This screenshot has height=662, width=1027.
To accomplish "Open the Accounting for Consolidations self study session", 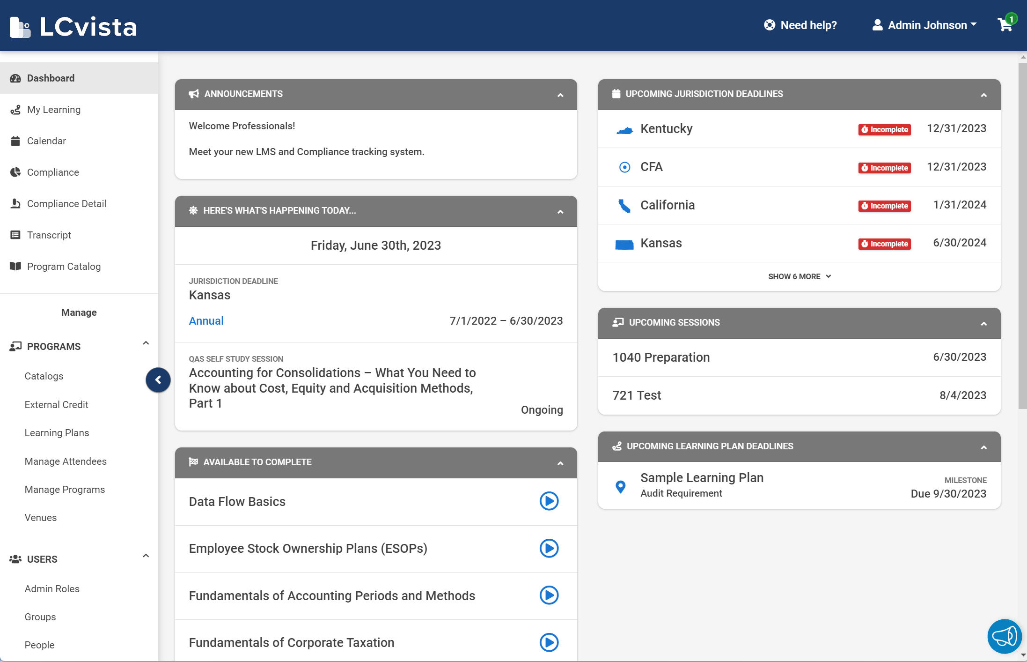I will [x=376, y=387].
